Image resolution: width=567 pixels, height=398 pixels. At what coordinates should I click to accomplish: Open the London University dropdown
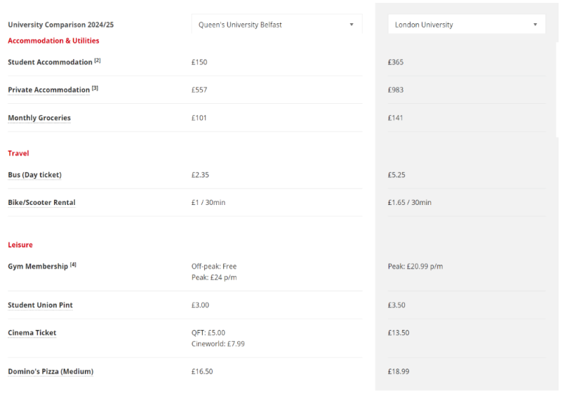[x=467, y=25]
